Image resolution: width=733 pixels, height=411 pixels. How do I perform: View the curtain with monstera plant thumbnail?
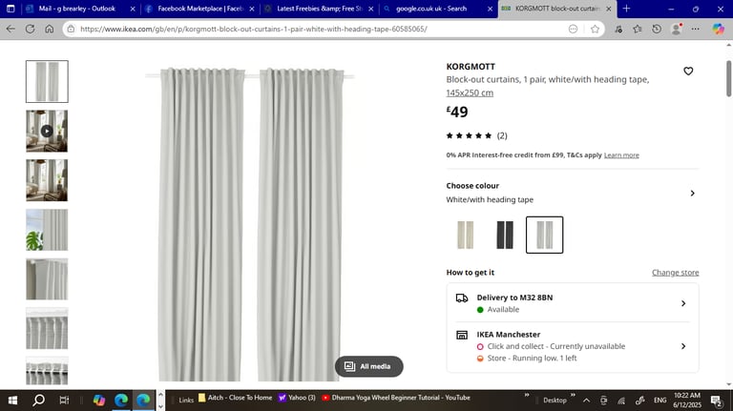47,230
